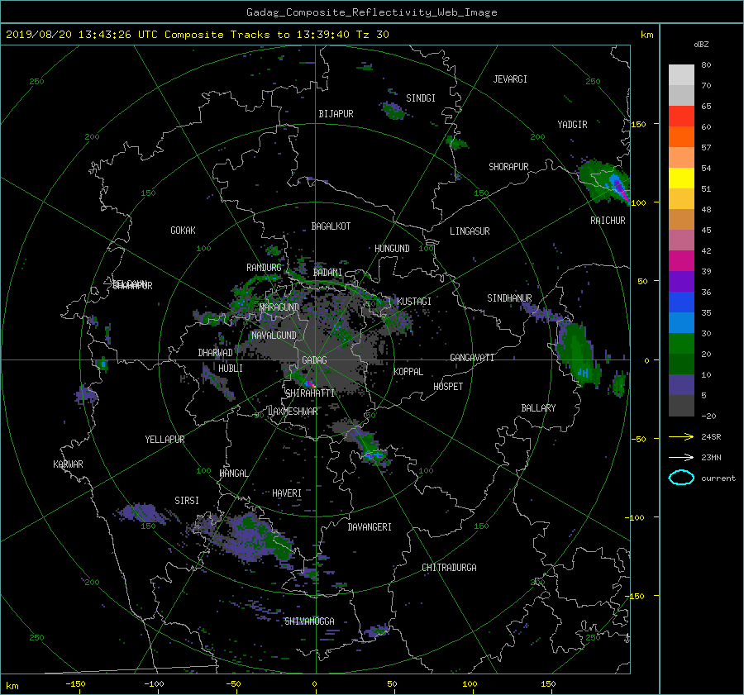Viewport: 744px width, 695px height.
Task: Click the GOKAK city label
Action: coord(184,231)
